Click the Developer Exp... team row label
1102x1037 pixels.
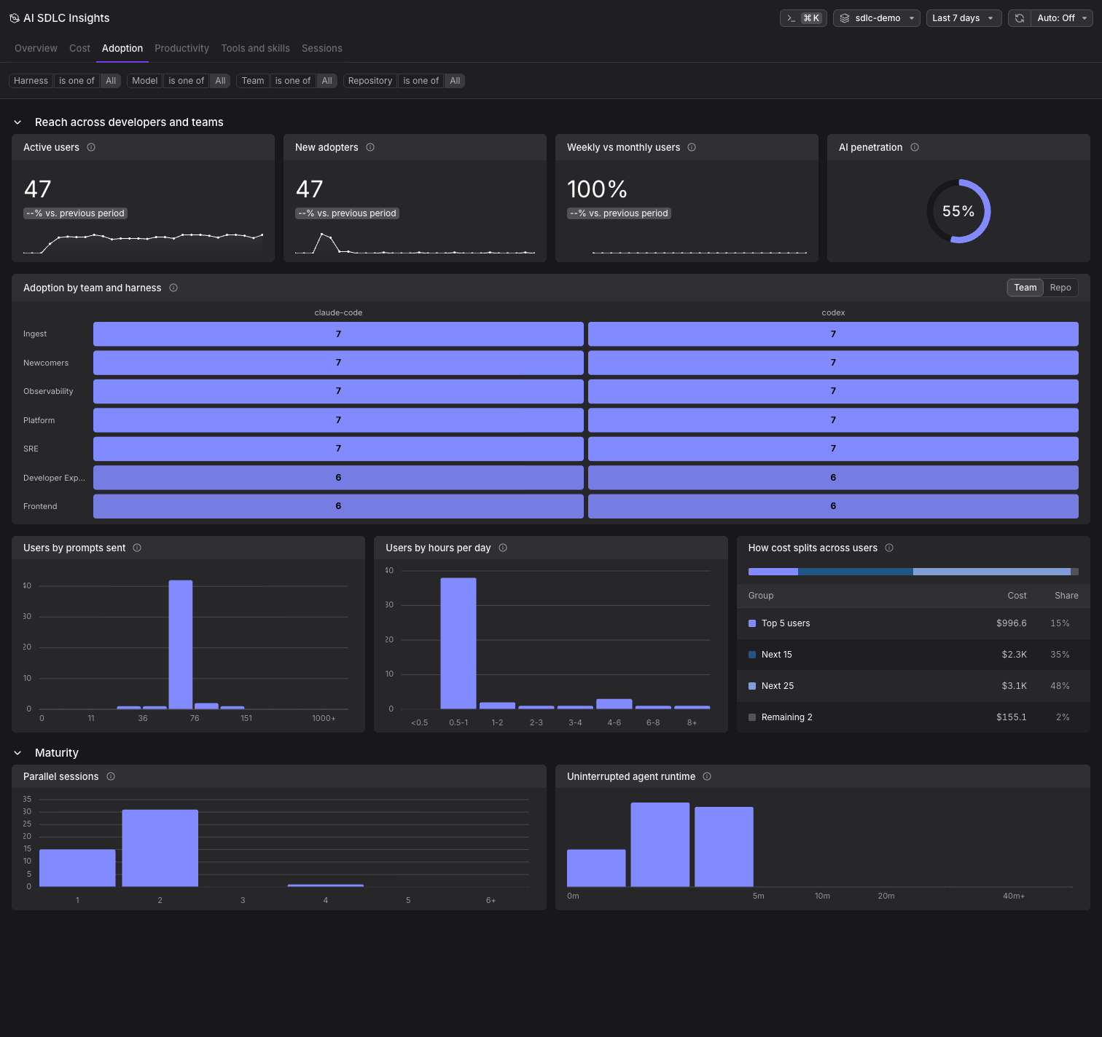coord(54,478)
